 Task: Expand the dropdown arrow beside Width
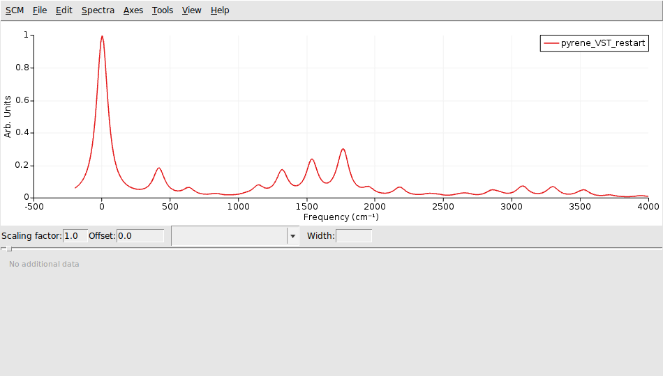(292, 236)
